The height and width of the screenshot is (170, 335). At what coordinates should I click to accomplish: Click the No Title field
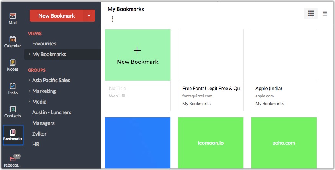tap(118, 88)
